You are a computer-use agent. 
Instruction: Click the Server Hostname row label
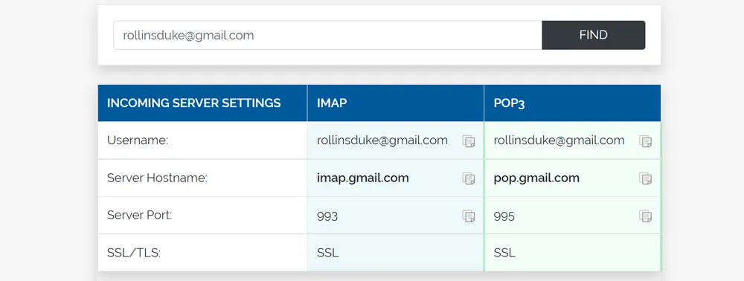tap(158, 178)
